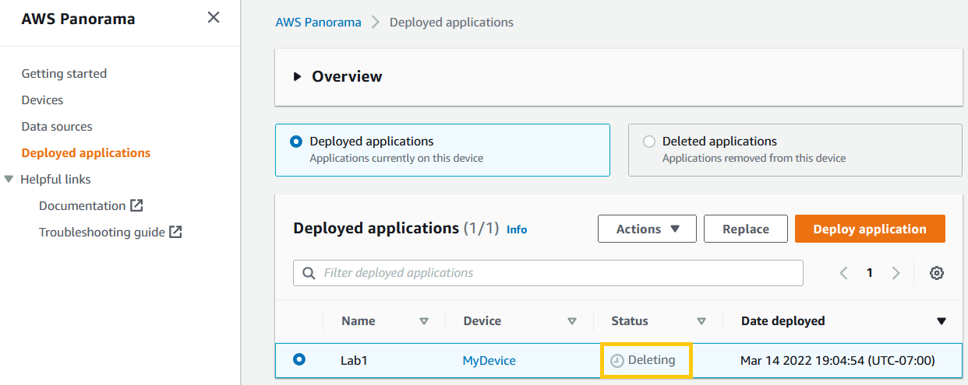This screenshot has height=385, width=968.
Task: Click the Status column header
Action: (x=630, y=320)
